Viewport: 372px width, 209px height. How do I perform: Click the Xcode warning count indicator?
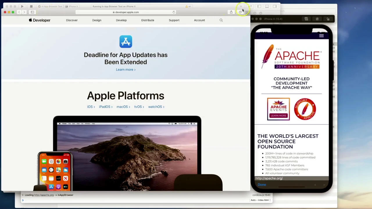(x=188, y=6)
